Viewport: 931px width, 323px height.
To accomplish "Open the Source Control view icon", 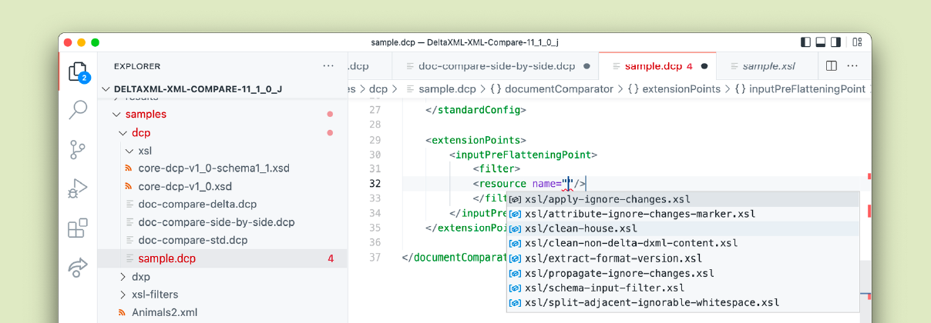I will 78,149.
